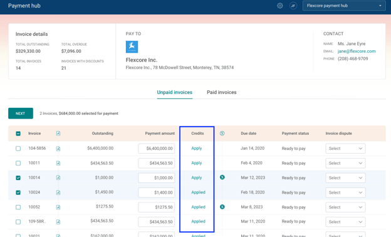Image resolution: width=391 pixels, height=237 pixels.
Task: Open the JF user avatar
Action: (293, 6)
